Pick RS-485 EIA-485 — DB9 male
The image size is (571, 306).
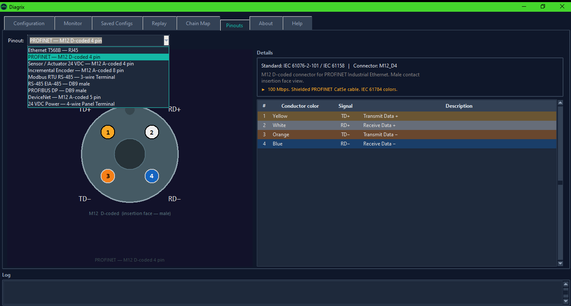(x=98, y=84)
